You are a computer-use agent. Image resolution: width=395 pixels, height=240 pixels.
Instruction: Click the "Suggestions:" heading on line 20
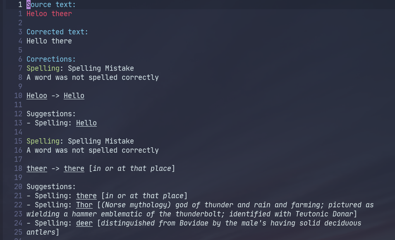coord(51,187)
